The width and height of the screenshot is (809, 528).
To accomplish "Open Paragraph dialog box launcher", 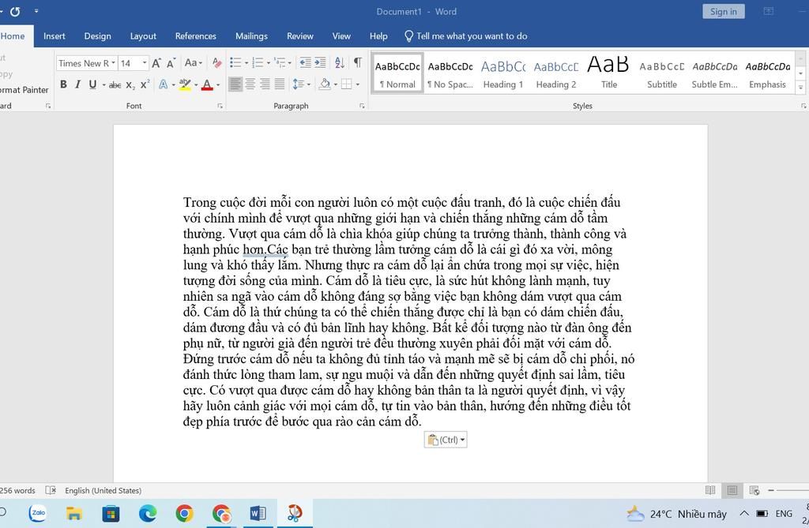I will click(362, 106).
